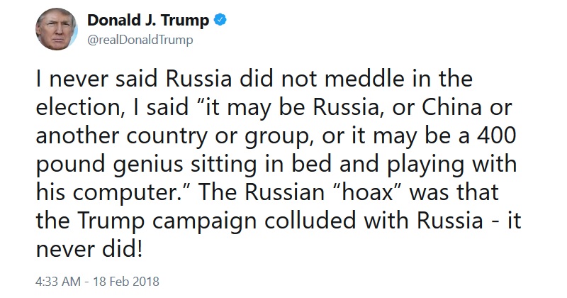Click the closing words "never did!"
Viewport: 567px width, 298px height.
point(89,249)
